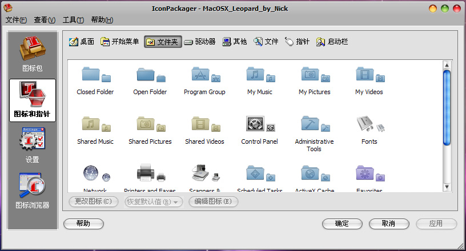This screenshot has height=251, width=466.
Task: Click the 编辑图标(E) button
Action: click(x=213, y=202)
